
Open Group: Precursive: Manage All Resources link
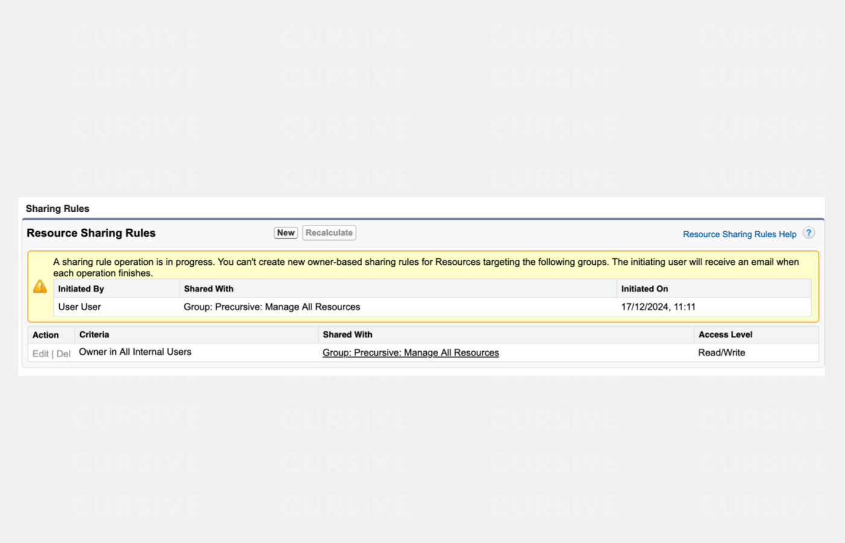tap(410, 353)
